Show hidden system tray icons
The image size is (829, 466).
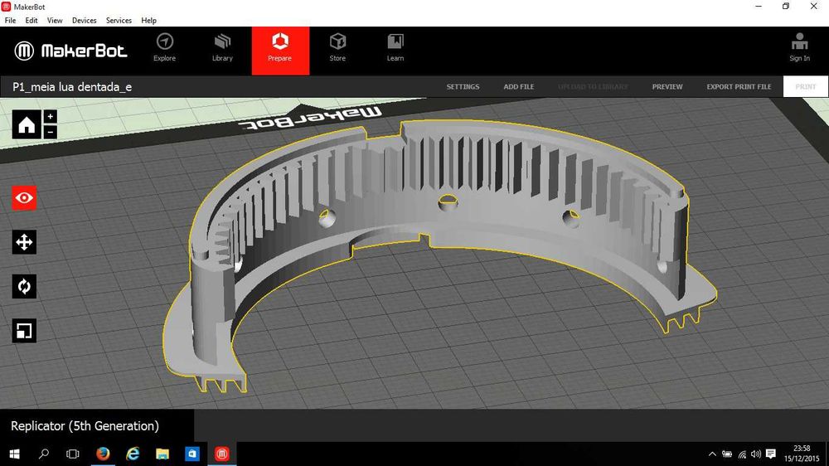[x=712, y=454]
